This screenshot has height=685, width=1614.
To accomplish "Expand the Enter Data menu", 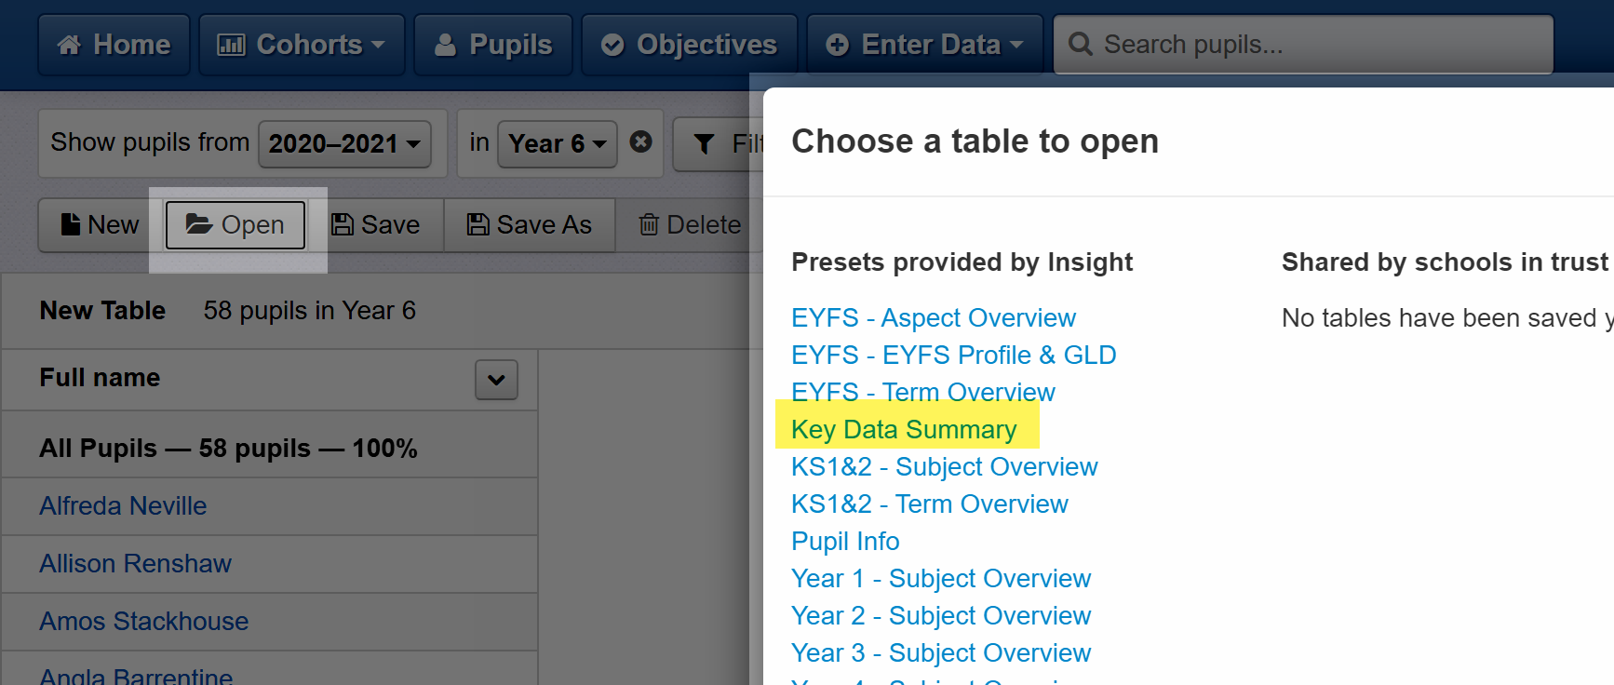I will [924, 45].
